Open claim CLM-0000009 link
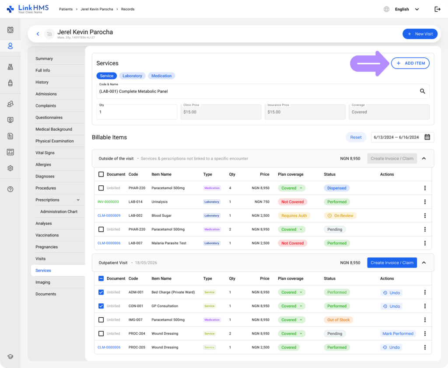Screen dimensions: 448x368 coord(109,215)
